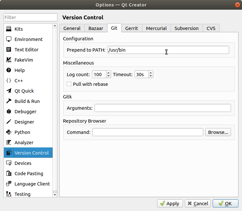Image resolution: width=242 pixels, height=211 pixels.
Task: Decrease the Timeout spinner value
Action: pyautogui.click(x=151, y=76)
